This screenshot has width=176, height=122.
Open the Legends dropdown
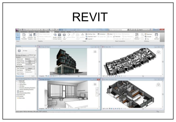click(x=89, y=39)
